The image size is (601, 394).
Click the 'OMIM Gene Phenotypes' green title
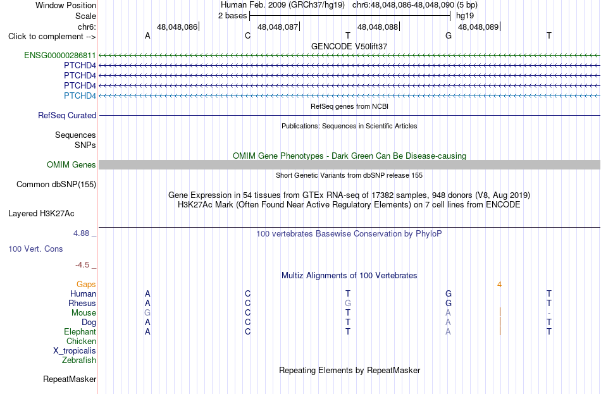coord(349,156)
